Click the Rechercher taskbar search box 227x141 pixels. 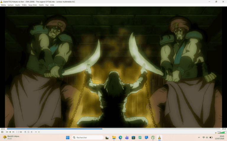click(x=87, y=137)
